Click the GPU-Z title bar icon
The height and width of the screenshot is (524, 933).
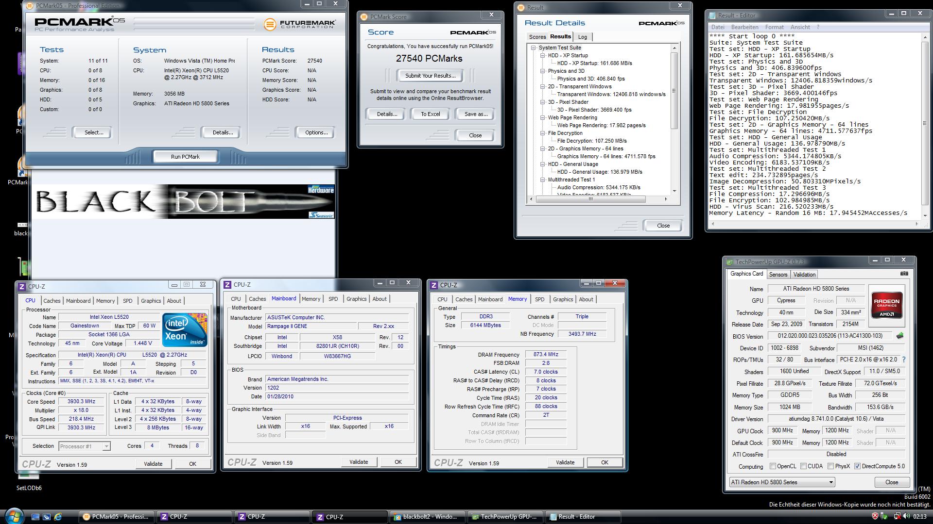pos(729,262)
